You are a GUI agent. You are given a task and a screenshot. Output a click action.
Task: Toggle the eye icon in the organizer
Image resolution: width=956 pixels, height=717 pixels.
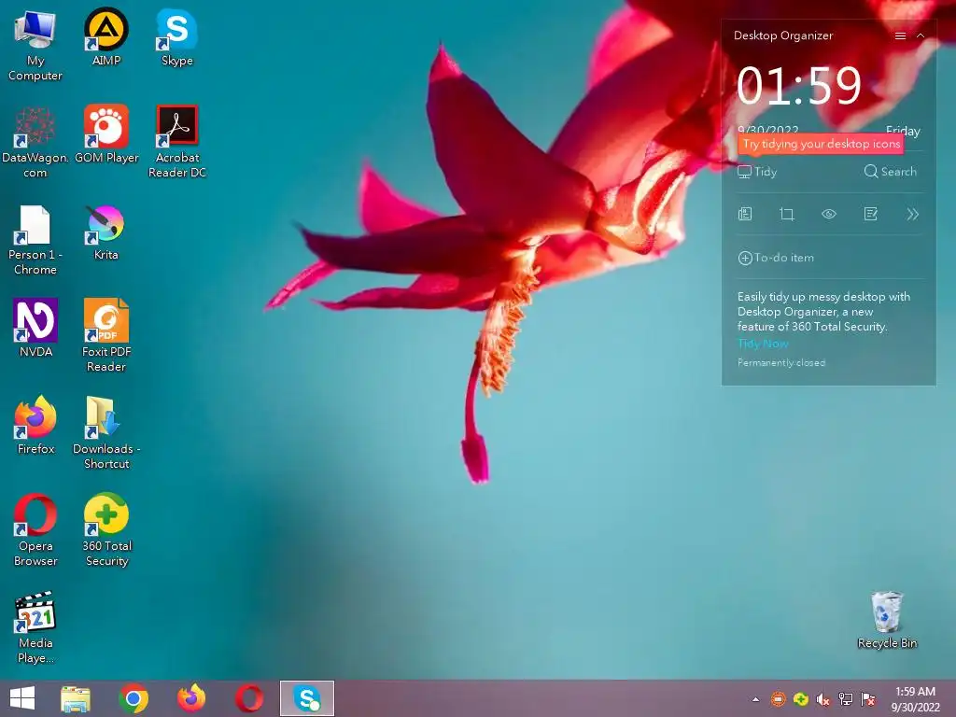(829, 214)
